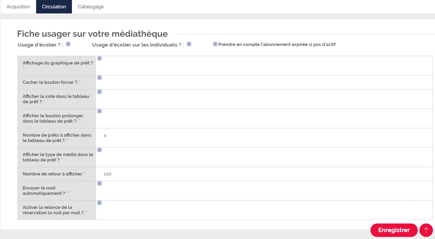Click the Enregistrer button
The image size is (435, 239).
coord(394,230)
